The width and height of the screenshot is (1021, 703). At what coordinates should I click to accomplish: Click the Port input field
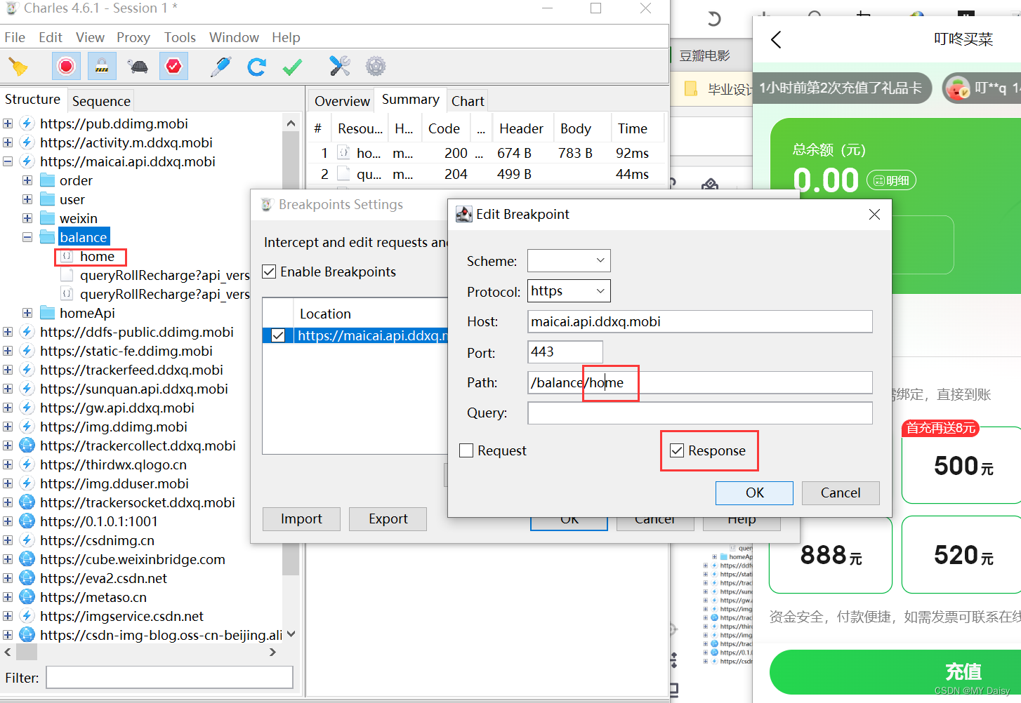click(x=565, y=351)
